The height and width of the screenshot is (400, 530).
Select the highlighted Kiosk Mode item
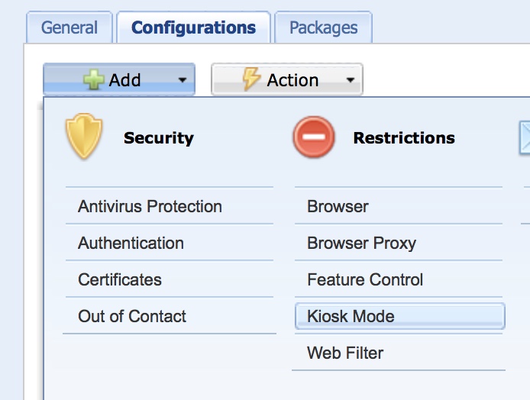pos(351,316)
